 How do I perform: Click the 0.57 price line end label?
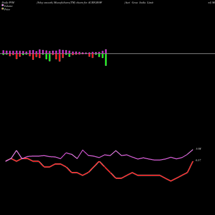coord(198,160)
